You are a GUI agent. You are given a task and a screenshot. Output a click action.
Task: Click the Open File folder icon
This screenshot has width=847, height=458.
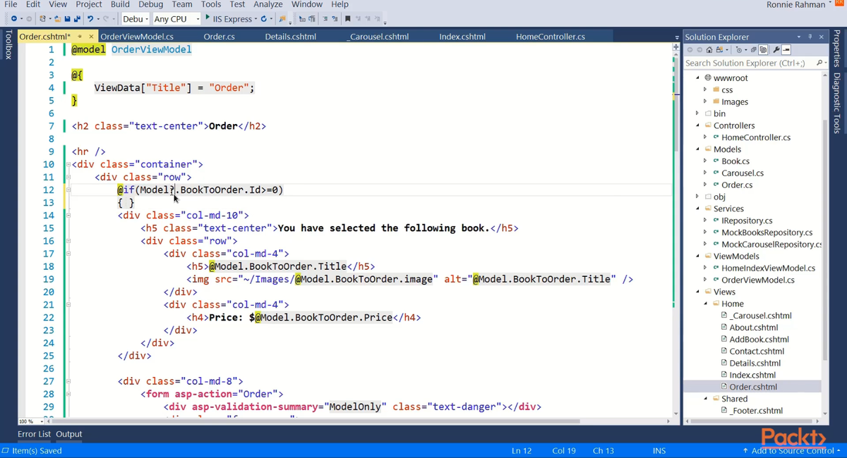(x=58, y=19)
